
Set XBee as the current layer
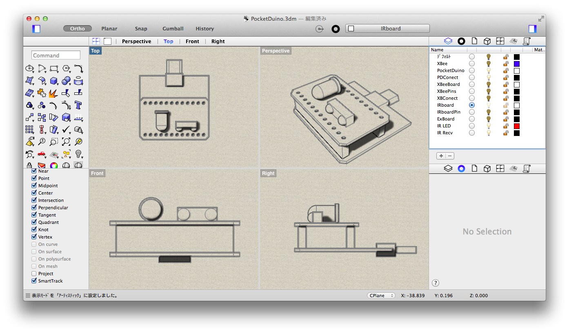coord(472,64)
